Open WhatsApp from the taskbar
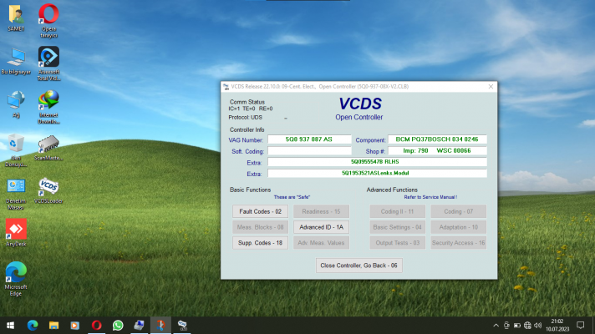Image resolution: width=595 pixels, height=334 pixels. click(118, 326)
